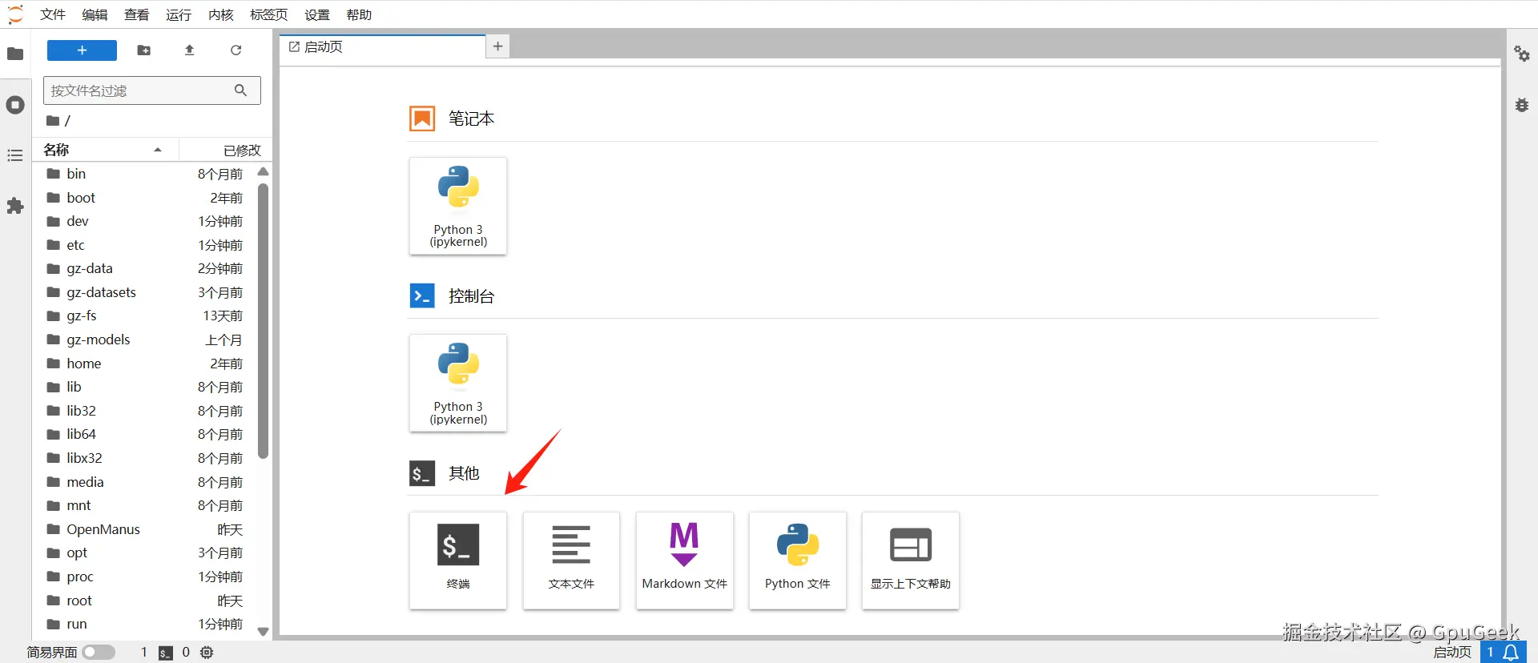Show the table of contents panel
The width and height of the screenshot is (1538, 663).
coord(15,155)
